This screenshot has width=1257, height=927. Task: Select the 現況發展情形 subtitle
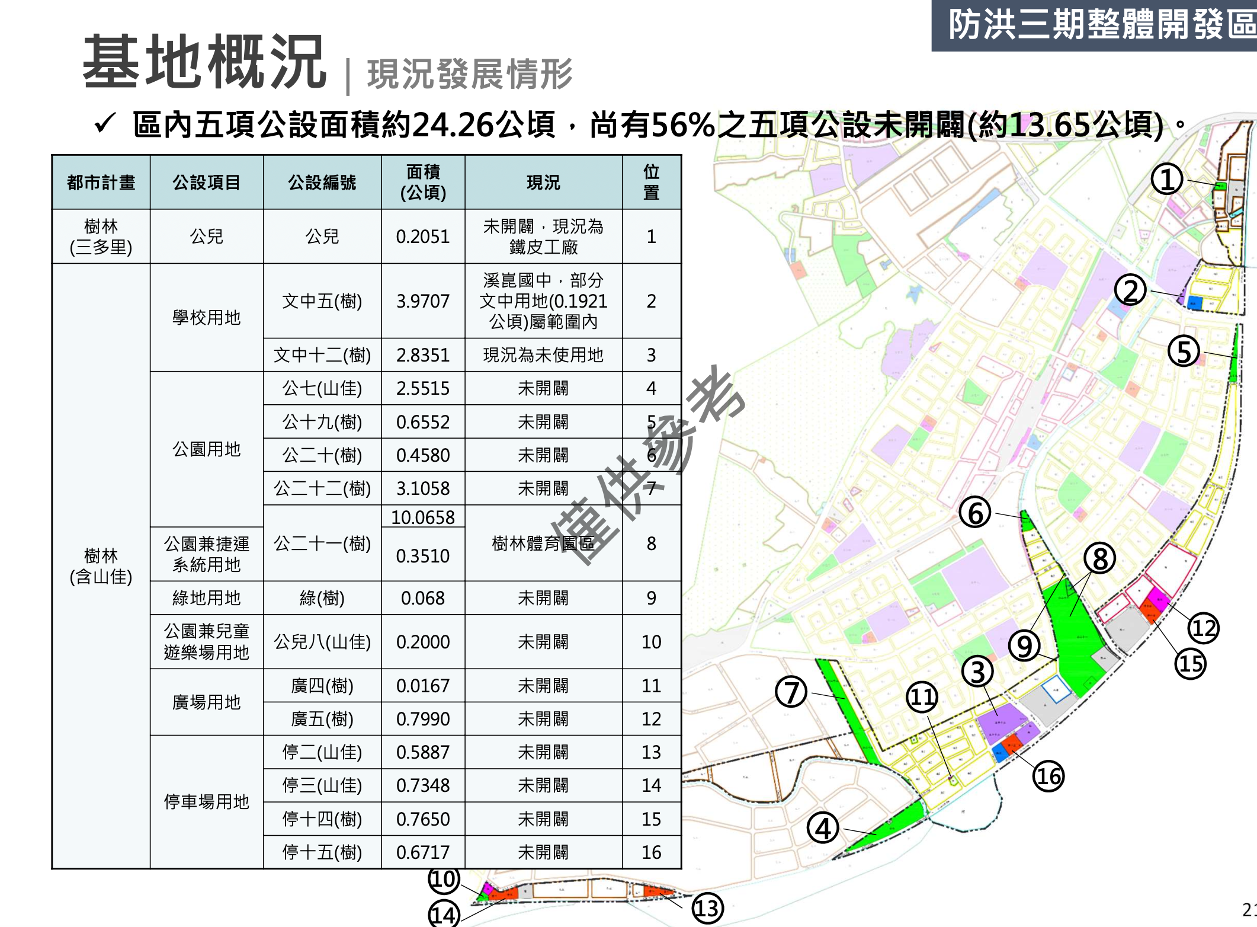tap(470, 74)
